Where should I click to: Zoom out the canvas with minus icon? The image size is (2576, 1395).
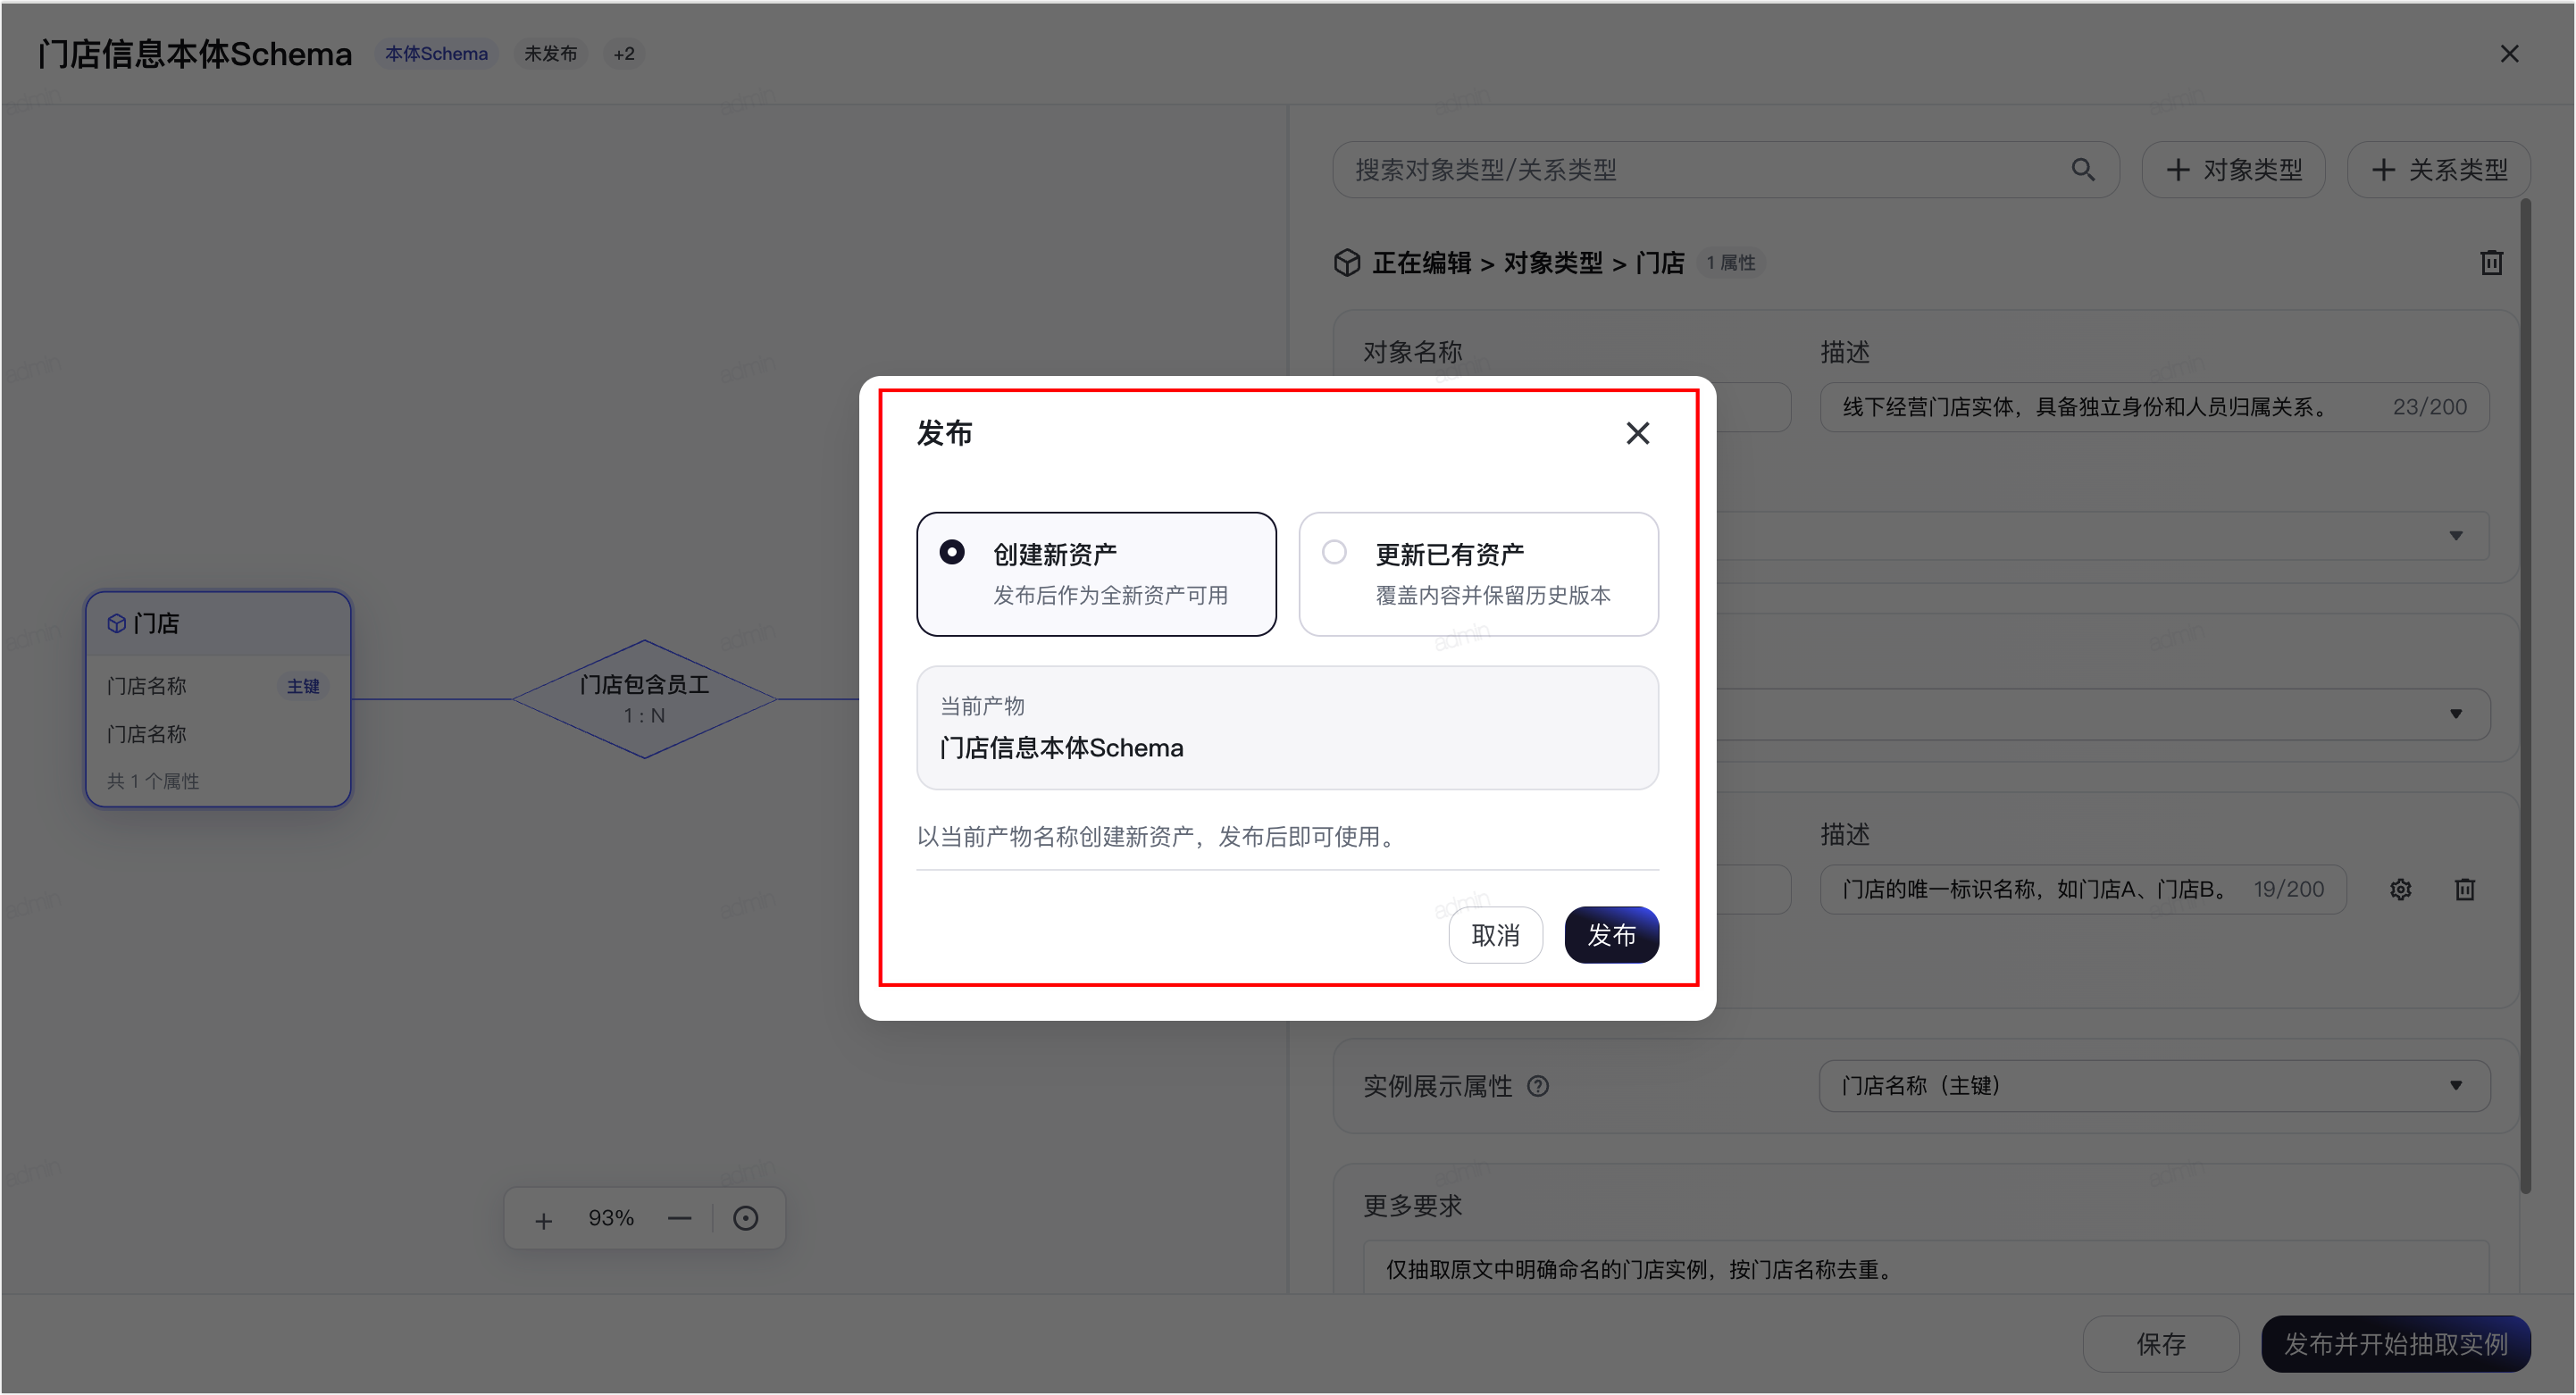(679, 1218)
